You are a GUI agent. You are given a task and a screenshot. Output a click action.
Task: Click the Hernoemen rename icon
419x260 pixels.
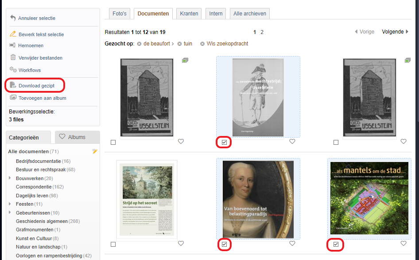pos(12,45)
